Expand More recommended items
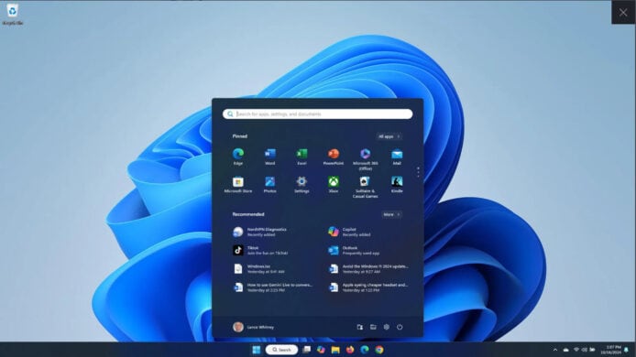 (391, 214)
